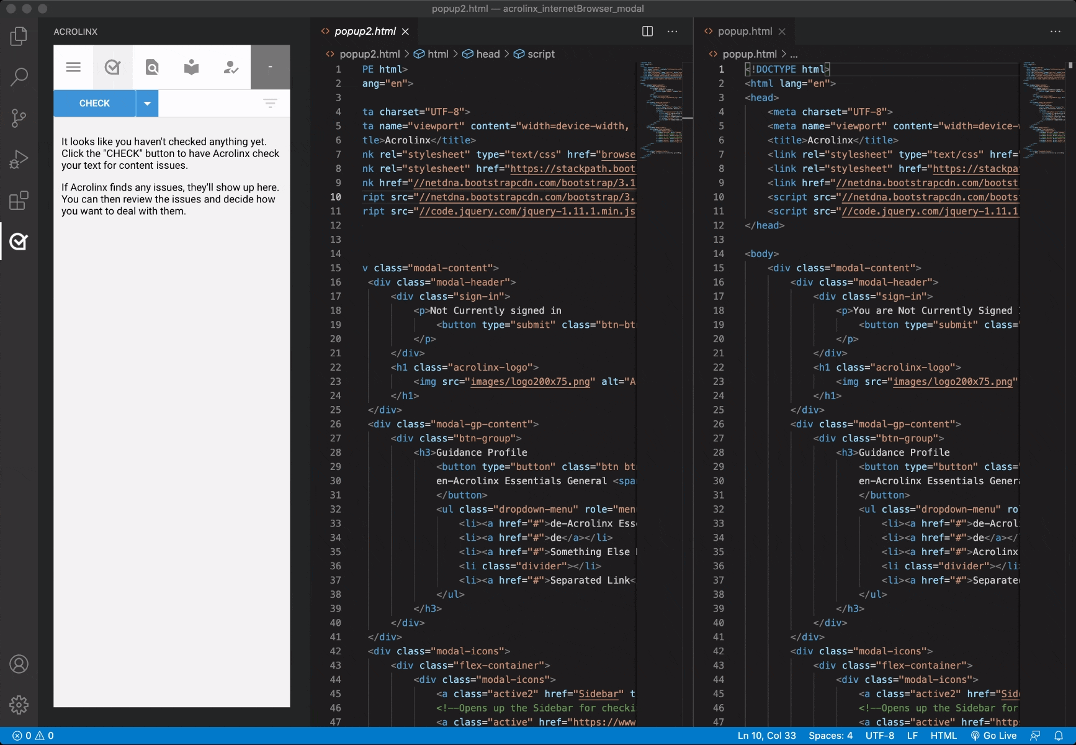
Task: Open stackpath stylesheet link in right editor
Action: point(976,169)
